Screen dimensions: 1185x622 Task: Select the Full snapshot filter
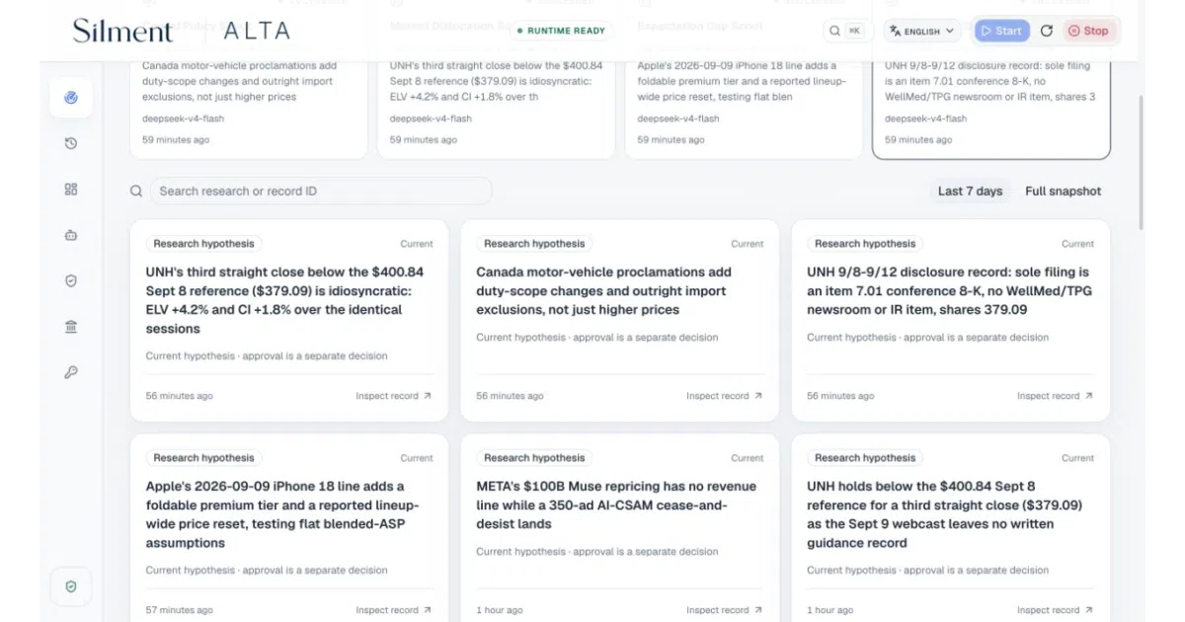pos(1063,192)
